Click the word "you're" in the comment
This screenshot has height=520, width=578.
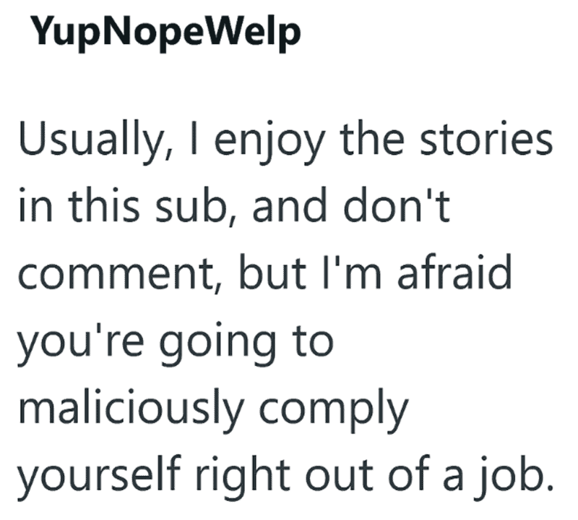tap(80, 345)
